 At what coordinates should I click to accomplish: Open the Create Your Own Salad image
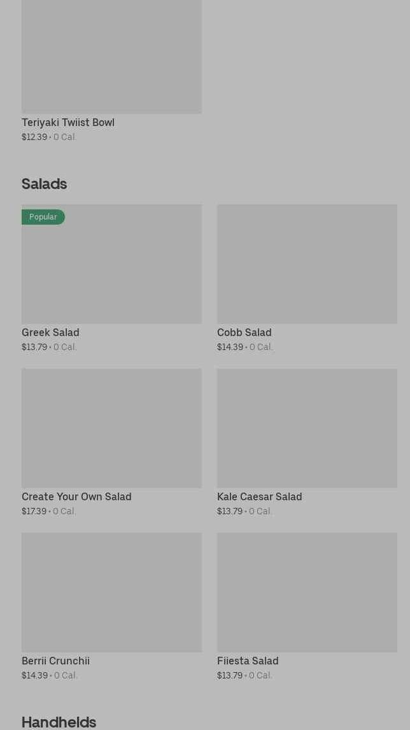point(111,428)
